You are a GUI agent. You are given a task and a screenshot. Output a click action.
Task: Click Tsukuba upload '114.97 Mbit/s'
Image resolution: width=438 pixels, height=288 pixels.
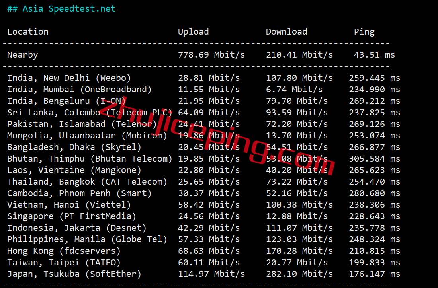click(211, 274)
